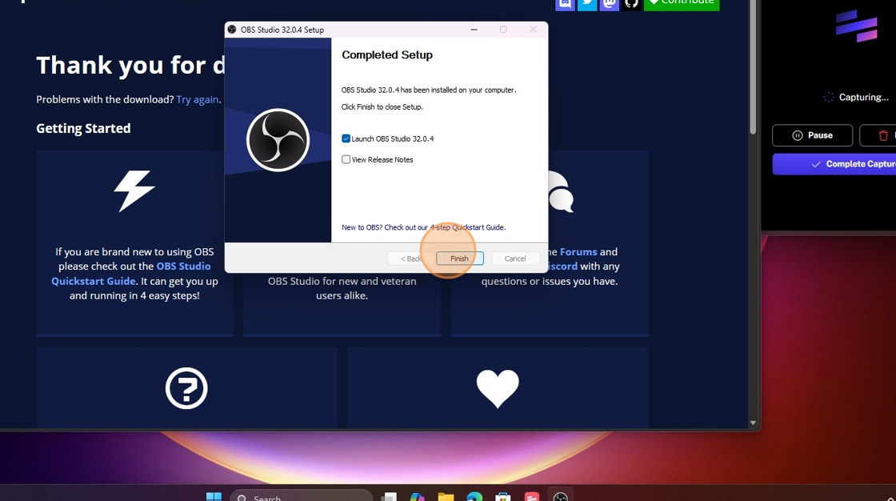Open the Twitter icon in page header
The height and width of the screenshot is (501, 896).
pos(587,4)
